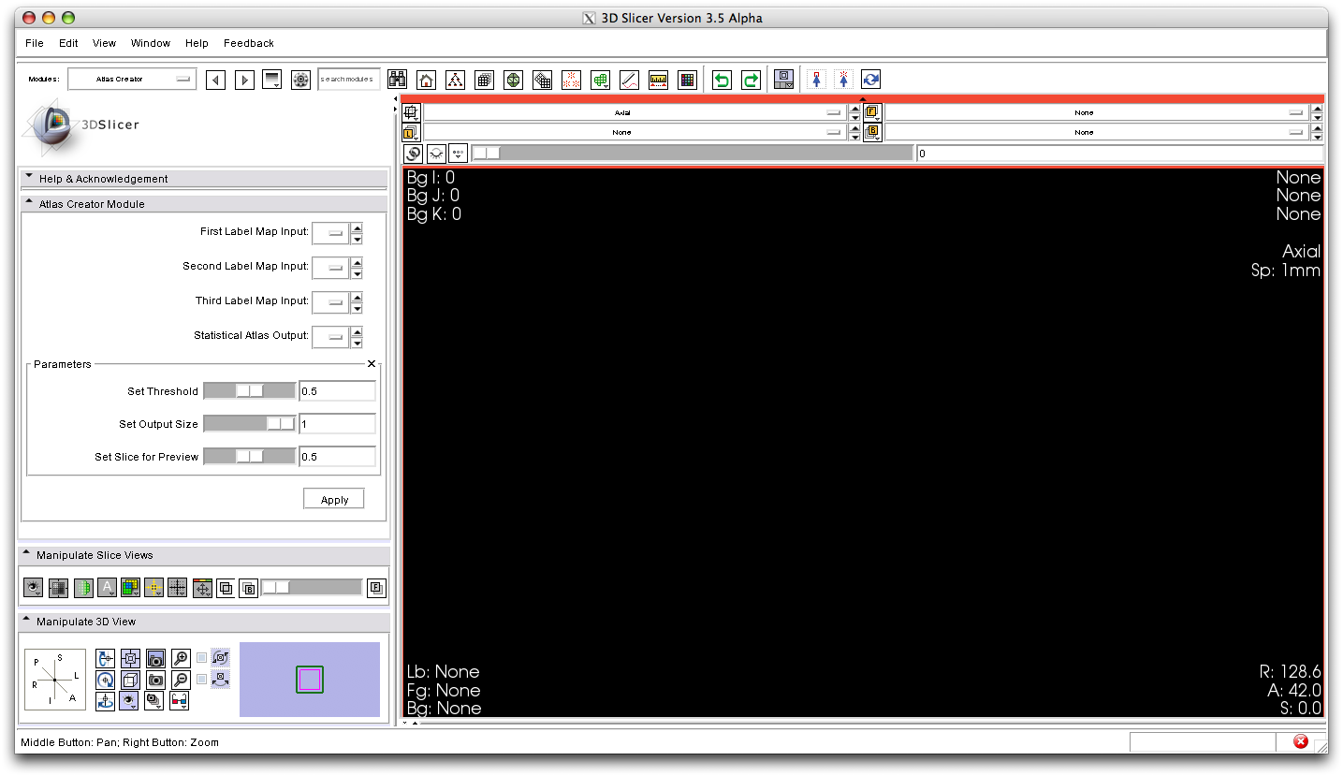Screen dimensions: 1343x776
Task: Enable the rock checkbox in 3D View
Action: (201, 680)
